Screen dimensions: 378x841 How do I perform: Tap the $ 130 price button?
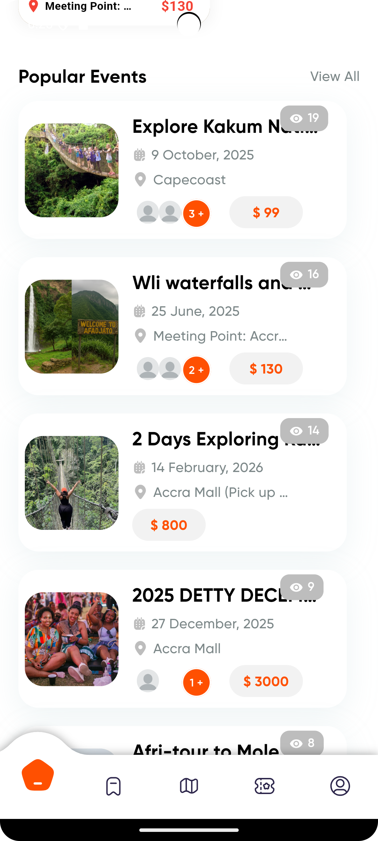click(266, 369)
